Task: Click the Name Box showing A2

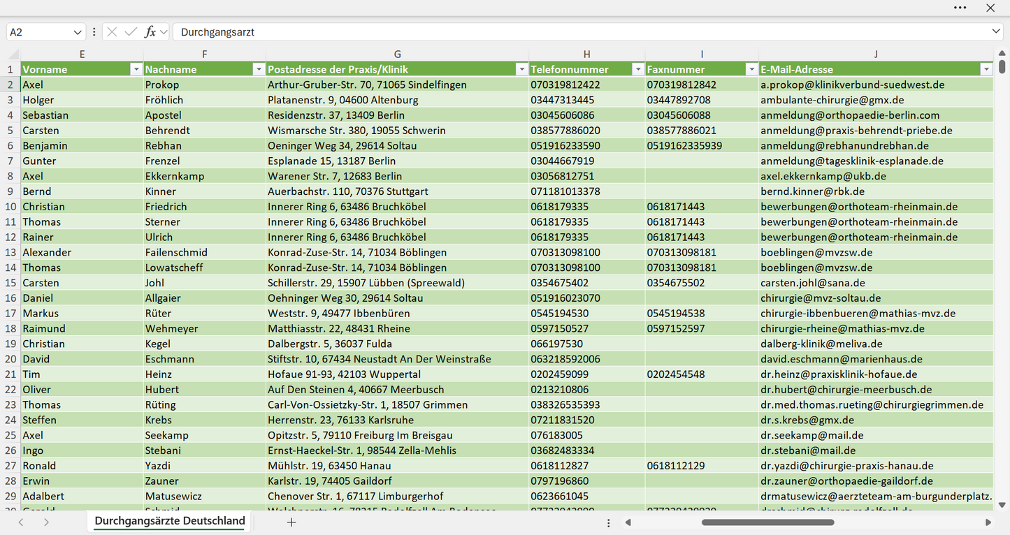Action: [x=40, y=32]
